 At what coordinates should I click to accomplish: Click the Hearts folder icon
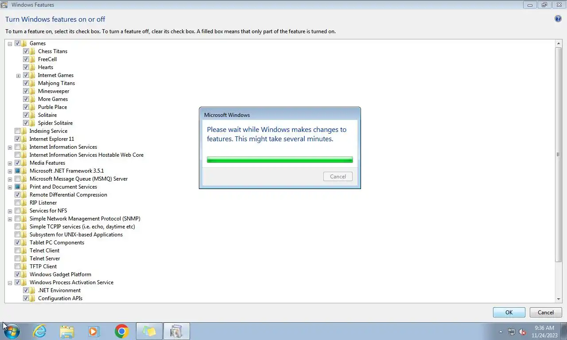pyautogui.click(x=32, y=67)
